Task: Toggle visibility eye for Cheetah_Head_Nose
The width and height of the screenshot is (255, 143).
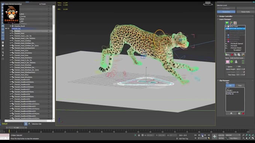Action: (x=10, y=55)
